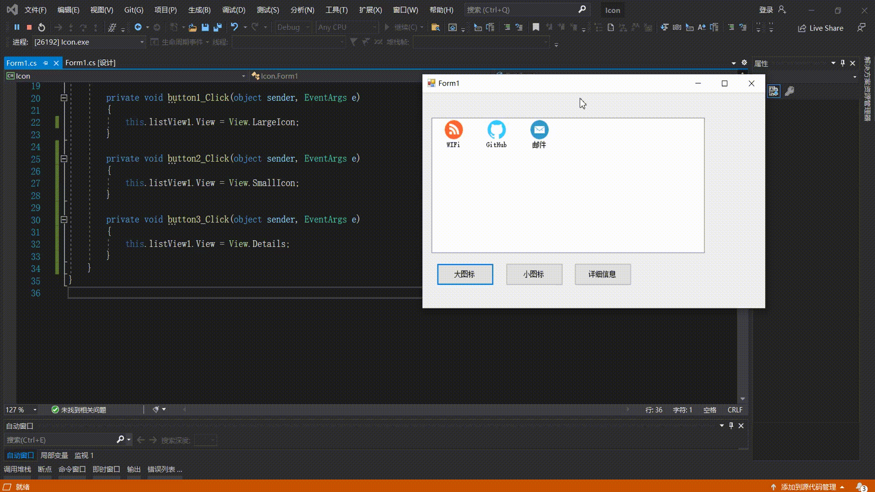Viewport: 875px width, 492px height.
Task: Open the 调试(D) menu
Action: [x=233, y=10]
